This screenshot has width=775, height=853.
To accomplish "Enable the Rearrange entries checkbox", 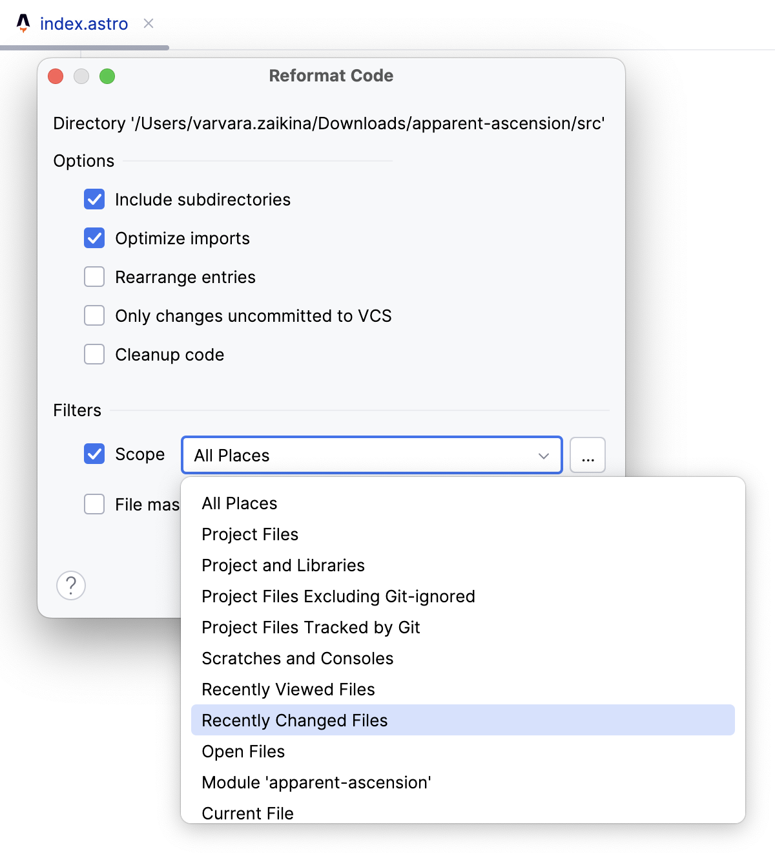I will coord(94,277).
